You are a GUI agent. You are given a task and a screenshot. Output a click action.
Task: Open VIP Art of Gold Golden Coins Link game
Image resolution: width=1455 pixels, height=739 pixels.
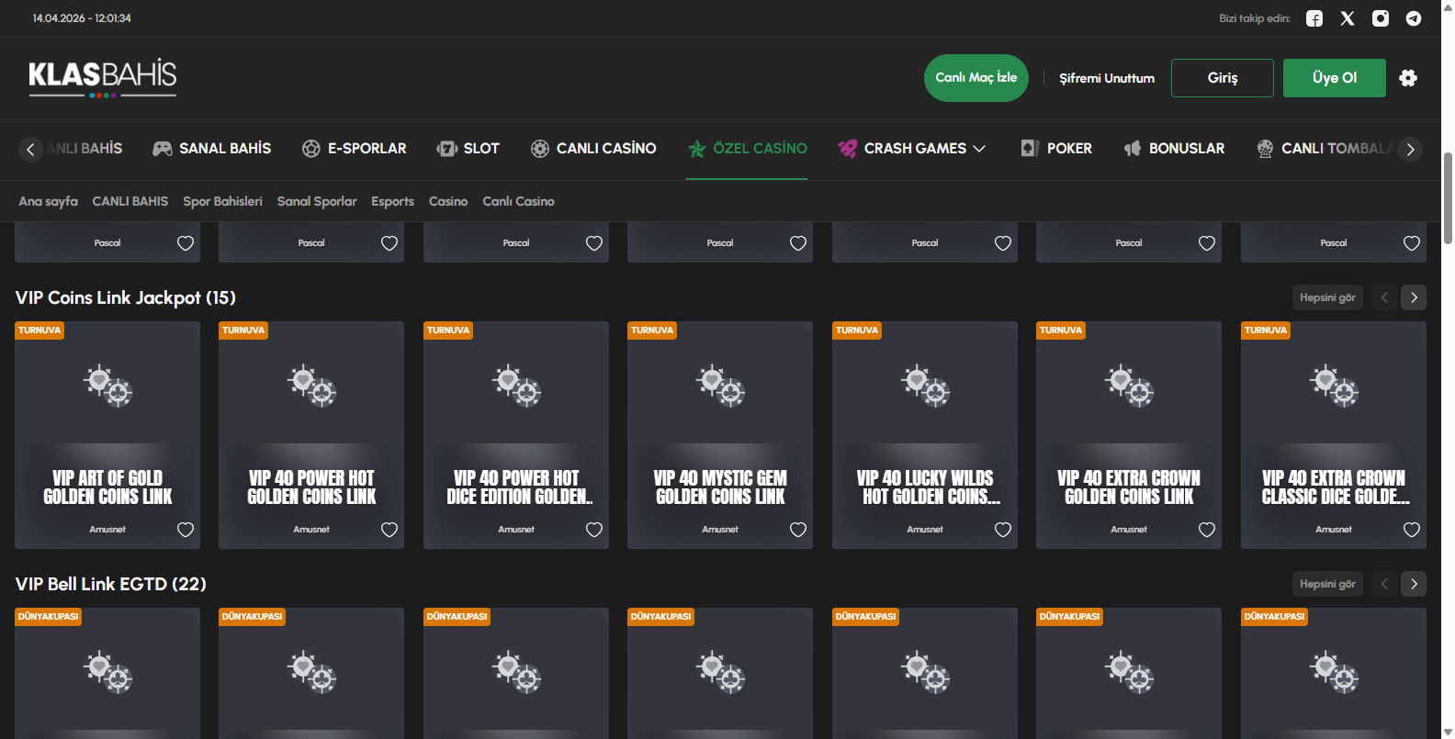107,435
